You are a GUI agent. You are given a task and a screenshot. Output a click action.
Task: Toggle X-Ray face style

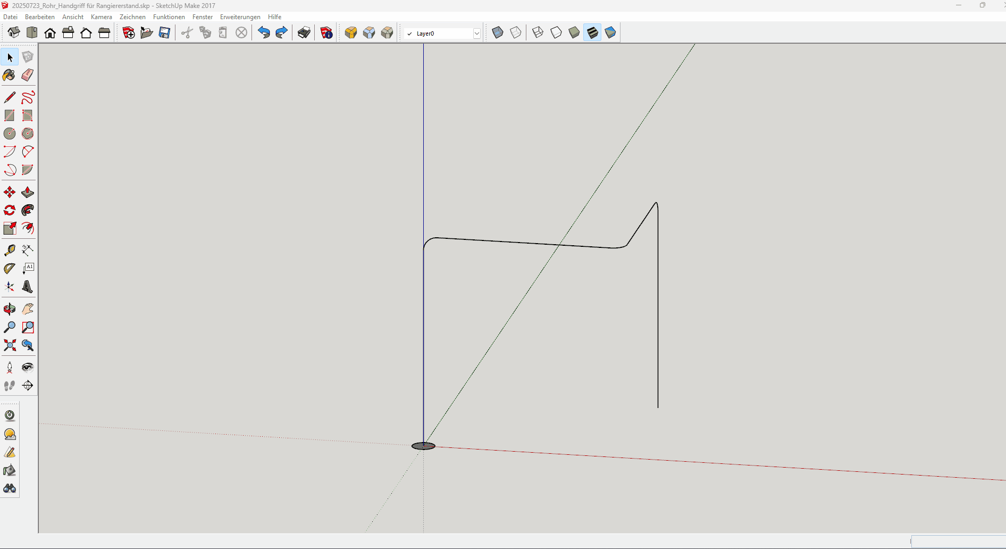click(498, 33)
